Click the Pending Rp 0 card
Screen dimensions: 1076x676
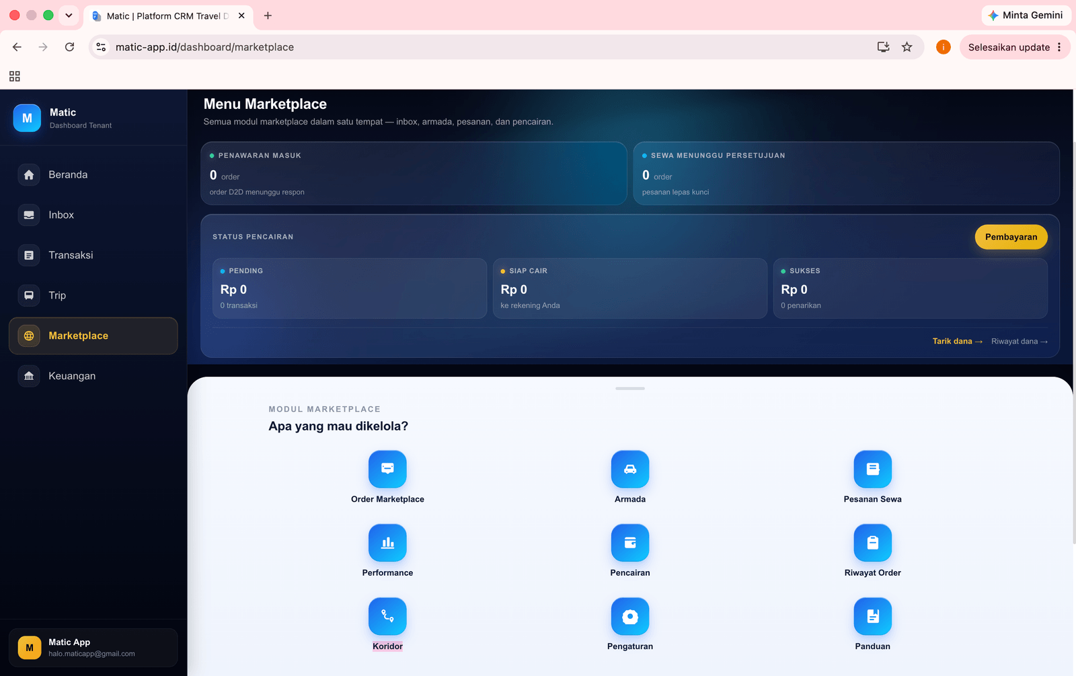point(350,289)
